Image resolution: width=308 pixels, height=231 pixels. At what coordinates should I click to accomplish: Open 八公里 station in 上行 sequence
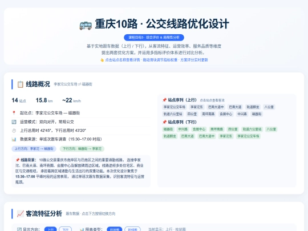click(x=269, y=107)
